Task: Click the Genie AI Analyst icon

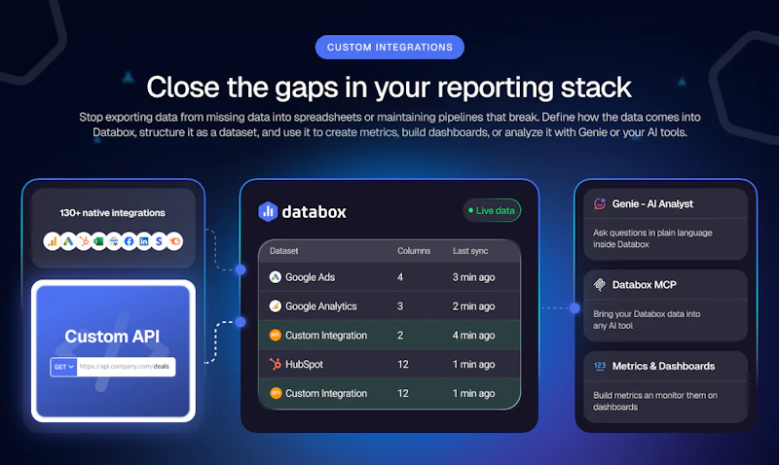Action: coord(600,203)
